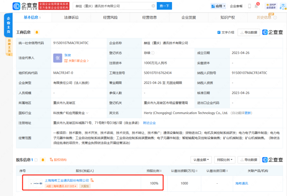Open 认缴金额 filter dropdown

[201, 160]
